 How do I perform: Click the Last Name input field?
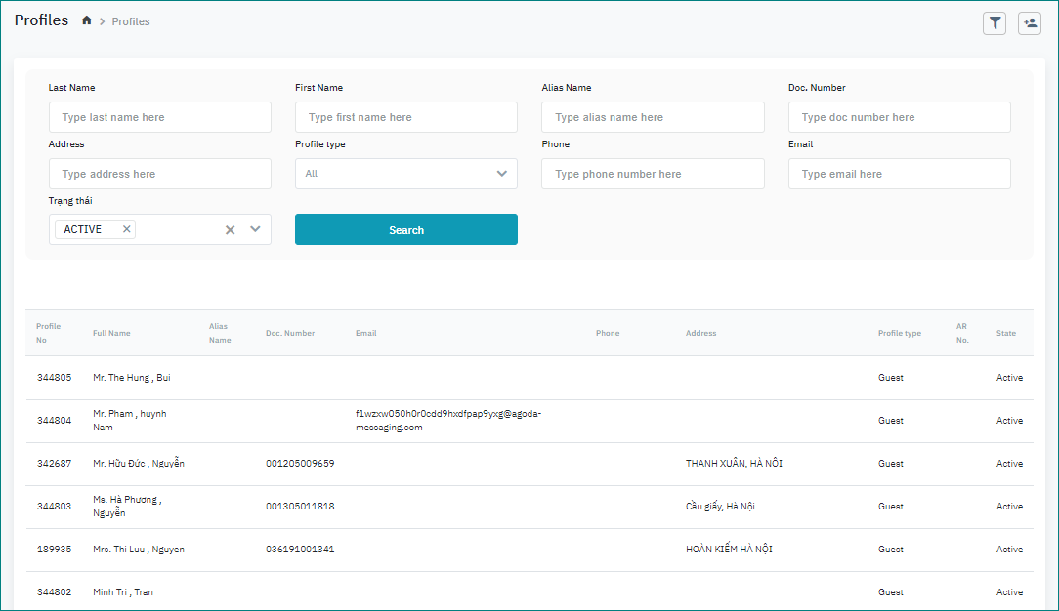tap(159, 117)
